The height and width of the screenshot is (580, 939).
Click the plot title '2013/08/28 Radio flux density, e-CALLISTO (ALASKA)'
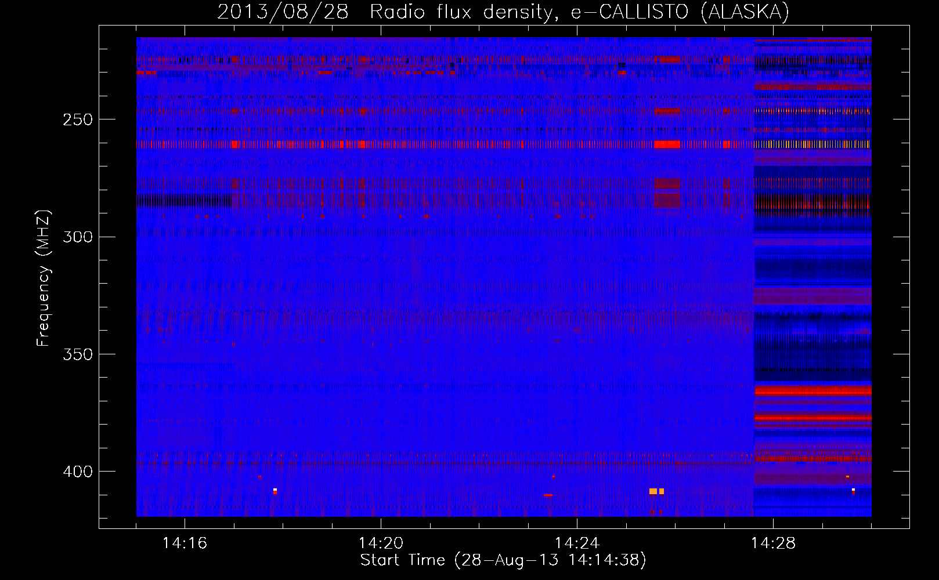pyautogui.click(x=503, y=12)
